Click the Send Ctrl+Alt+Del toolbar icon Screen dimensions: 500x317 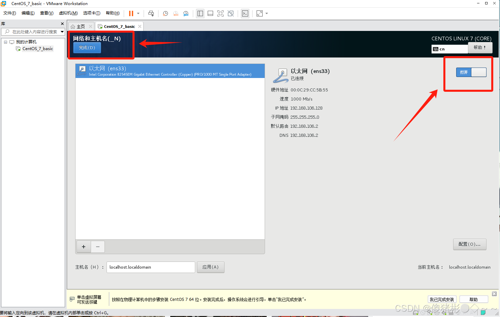(x=151, y=13)
